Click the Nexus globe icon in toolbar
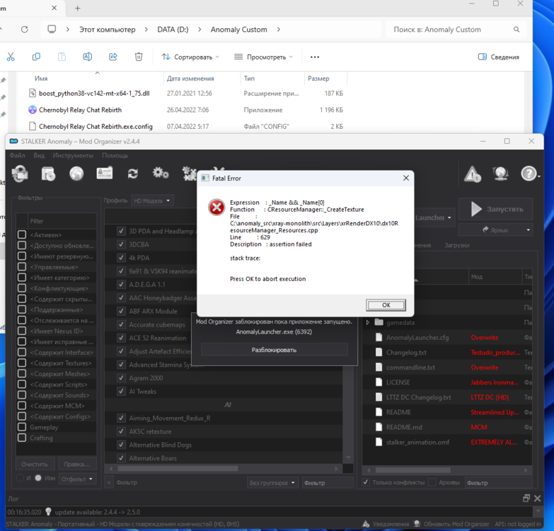The width and height of the screenshot is (554, 531). (76, 173)
